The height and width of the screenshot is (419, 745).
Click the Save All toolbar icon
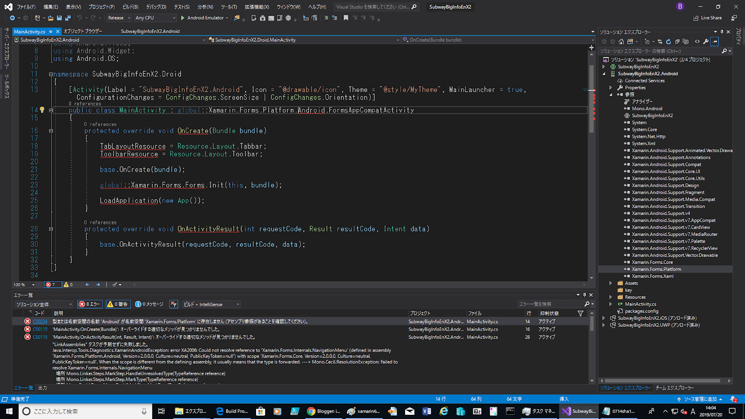(x=68, y=18)
